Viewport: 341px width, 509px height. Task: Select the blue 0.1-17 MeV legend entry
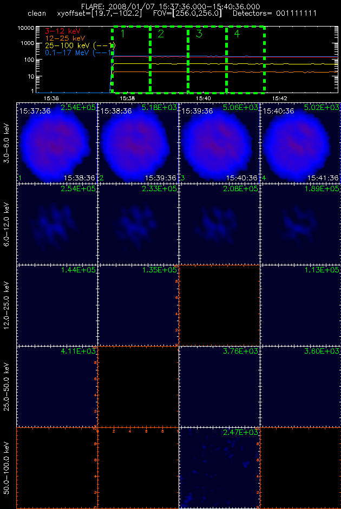coord(80,53)
